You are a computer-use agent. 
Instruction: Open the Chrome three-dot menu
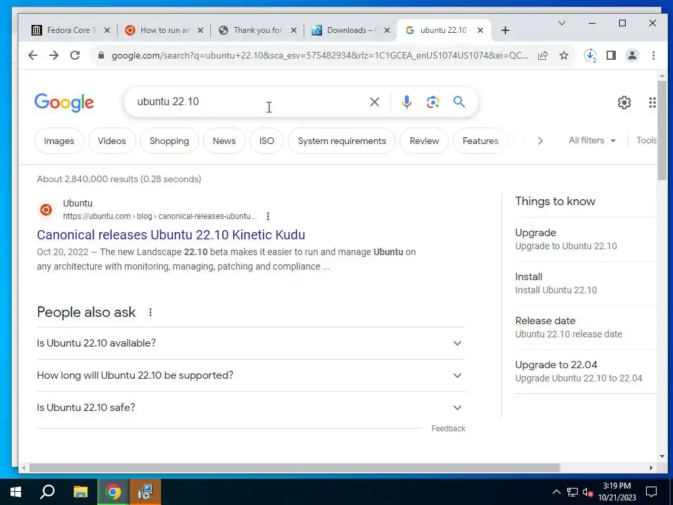coord(653,55)
